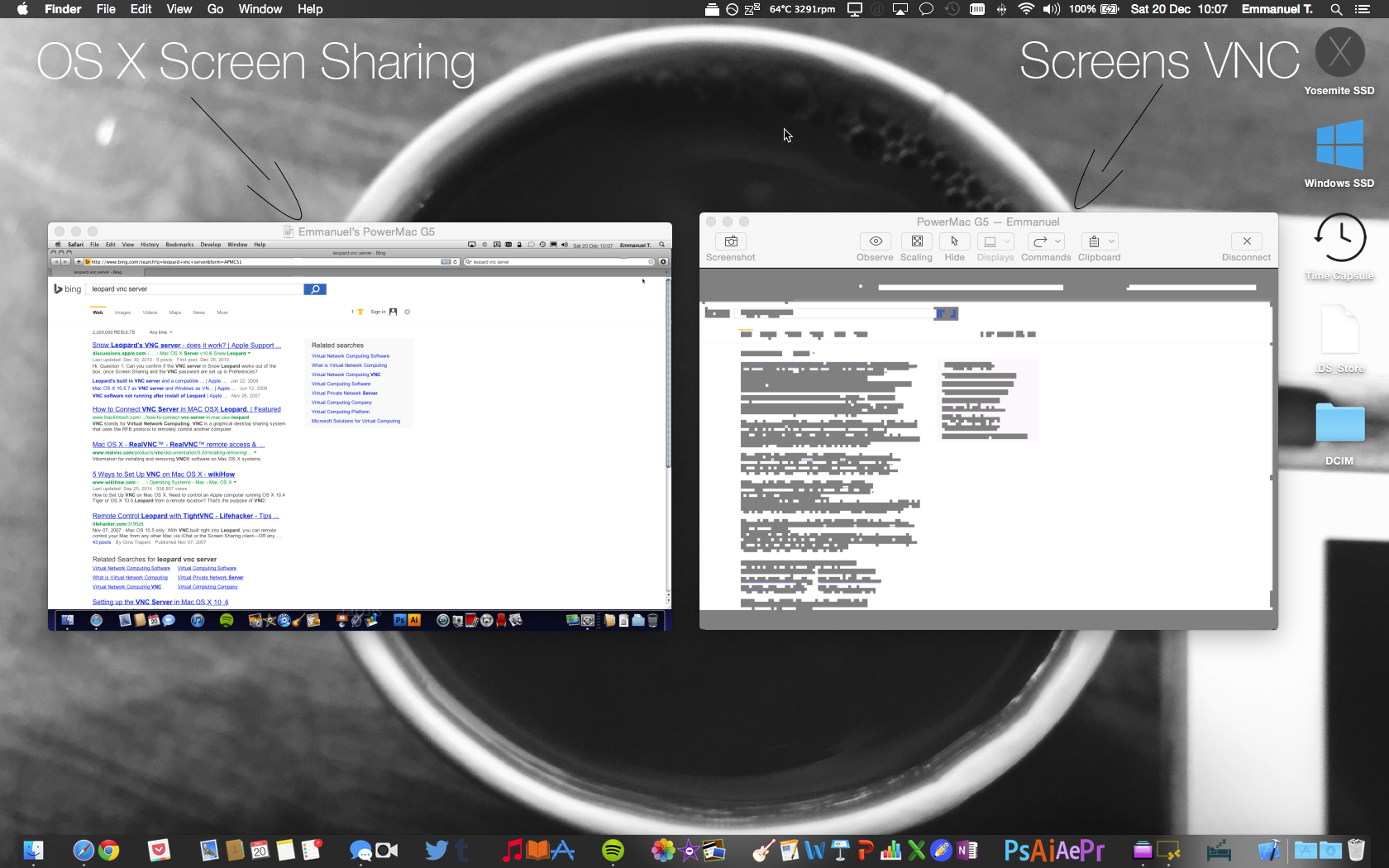This screenshot has width=1389, height=868.
Task: Open OneNote in the Dock
Action: [x=967, y=850]
